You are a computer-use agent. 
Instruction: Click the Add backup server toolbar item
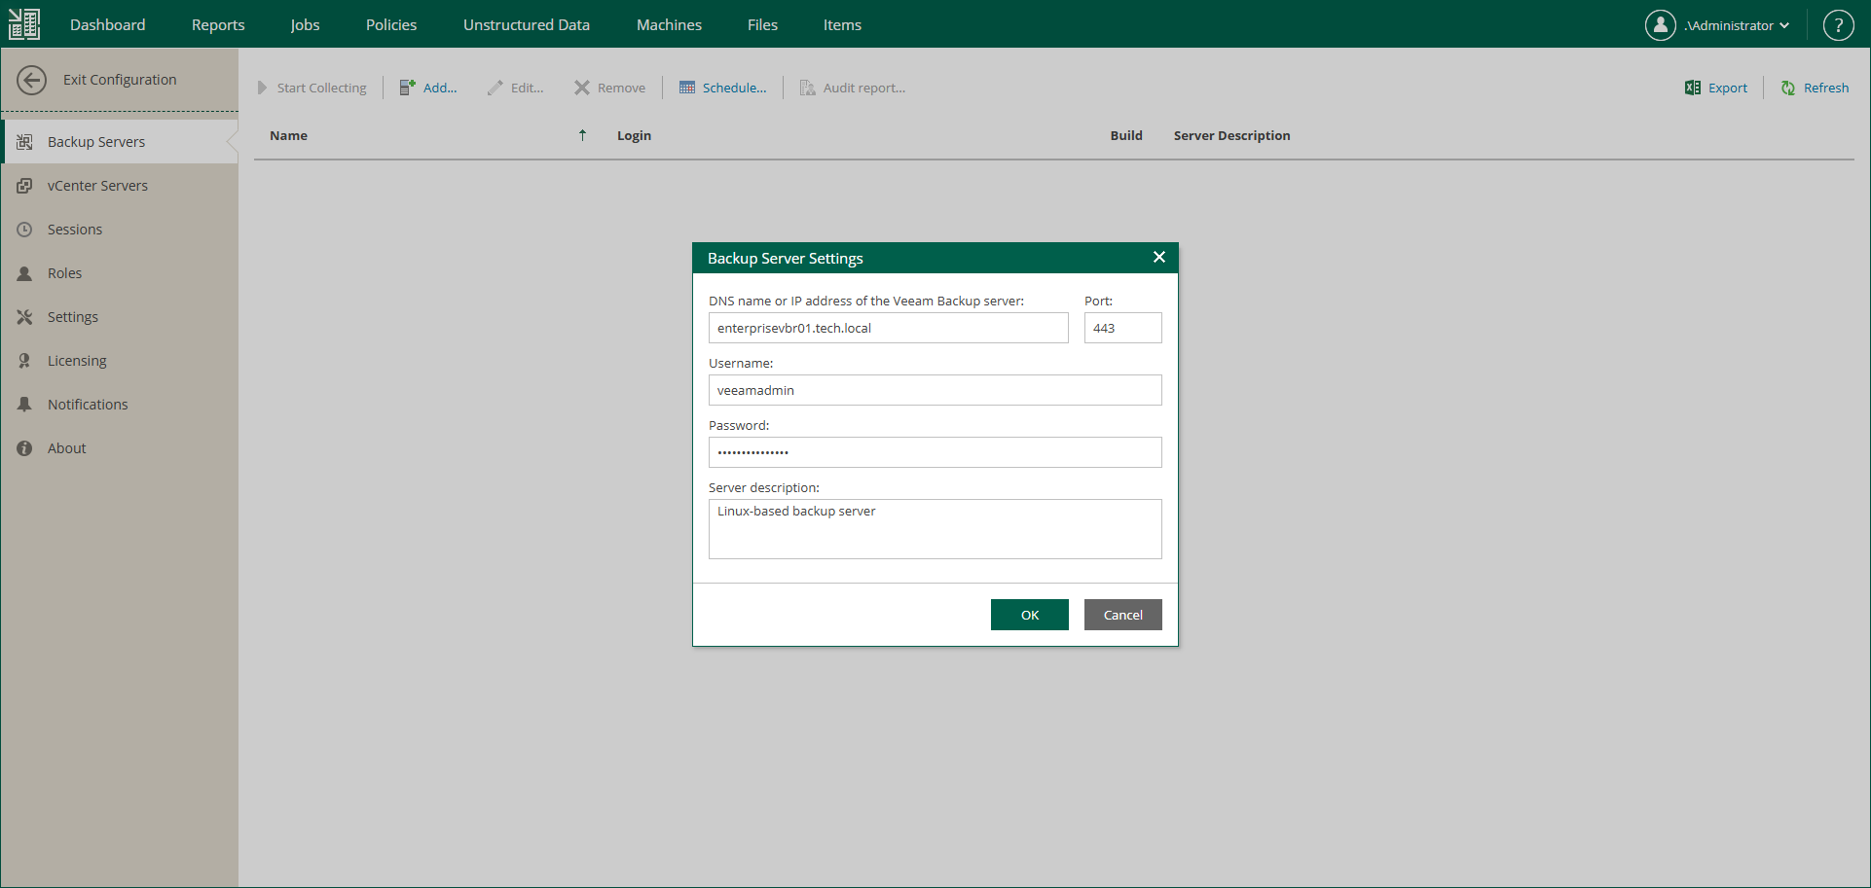pyautogui.click(x=428, y=88)
